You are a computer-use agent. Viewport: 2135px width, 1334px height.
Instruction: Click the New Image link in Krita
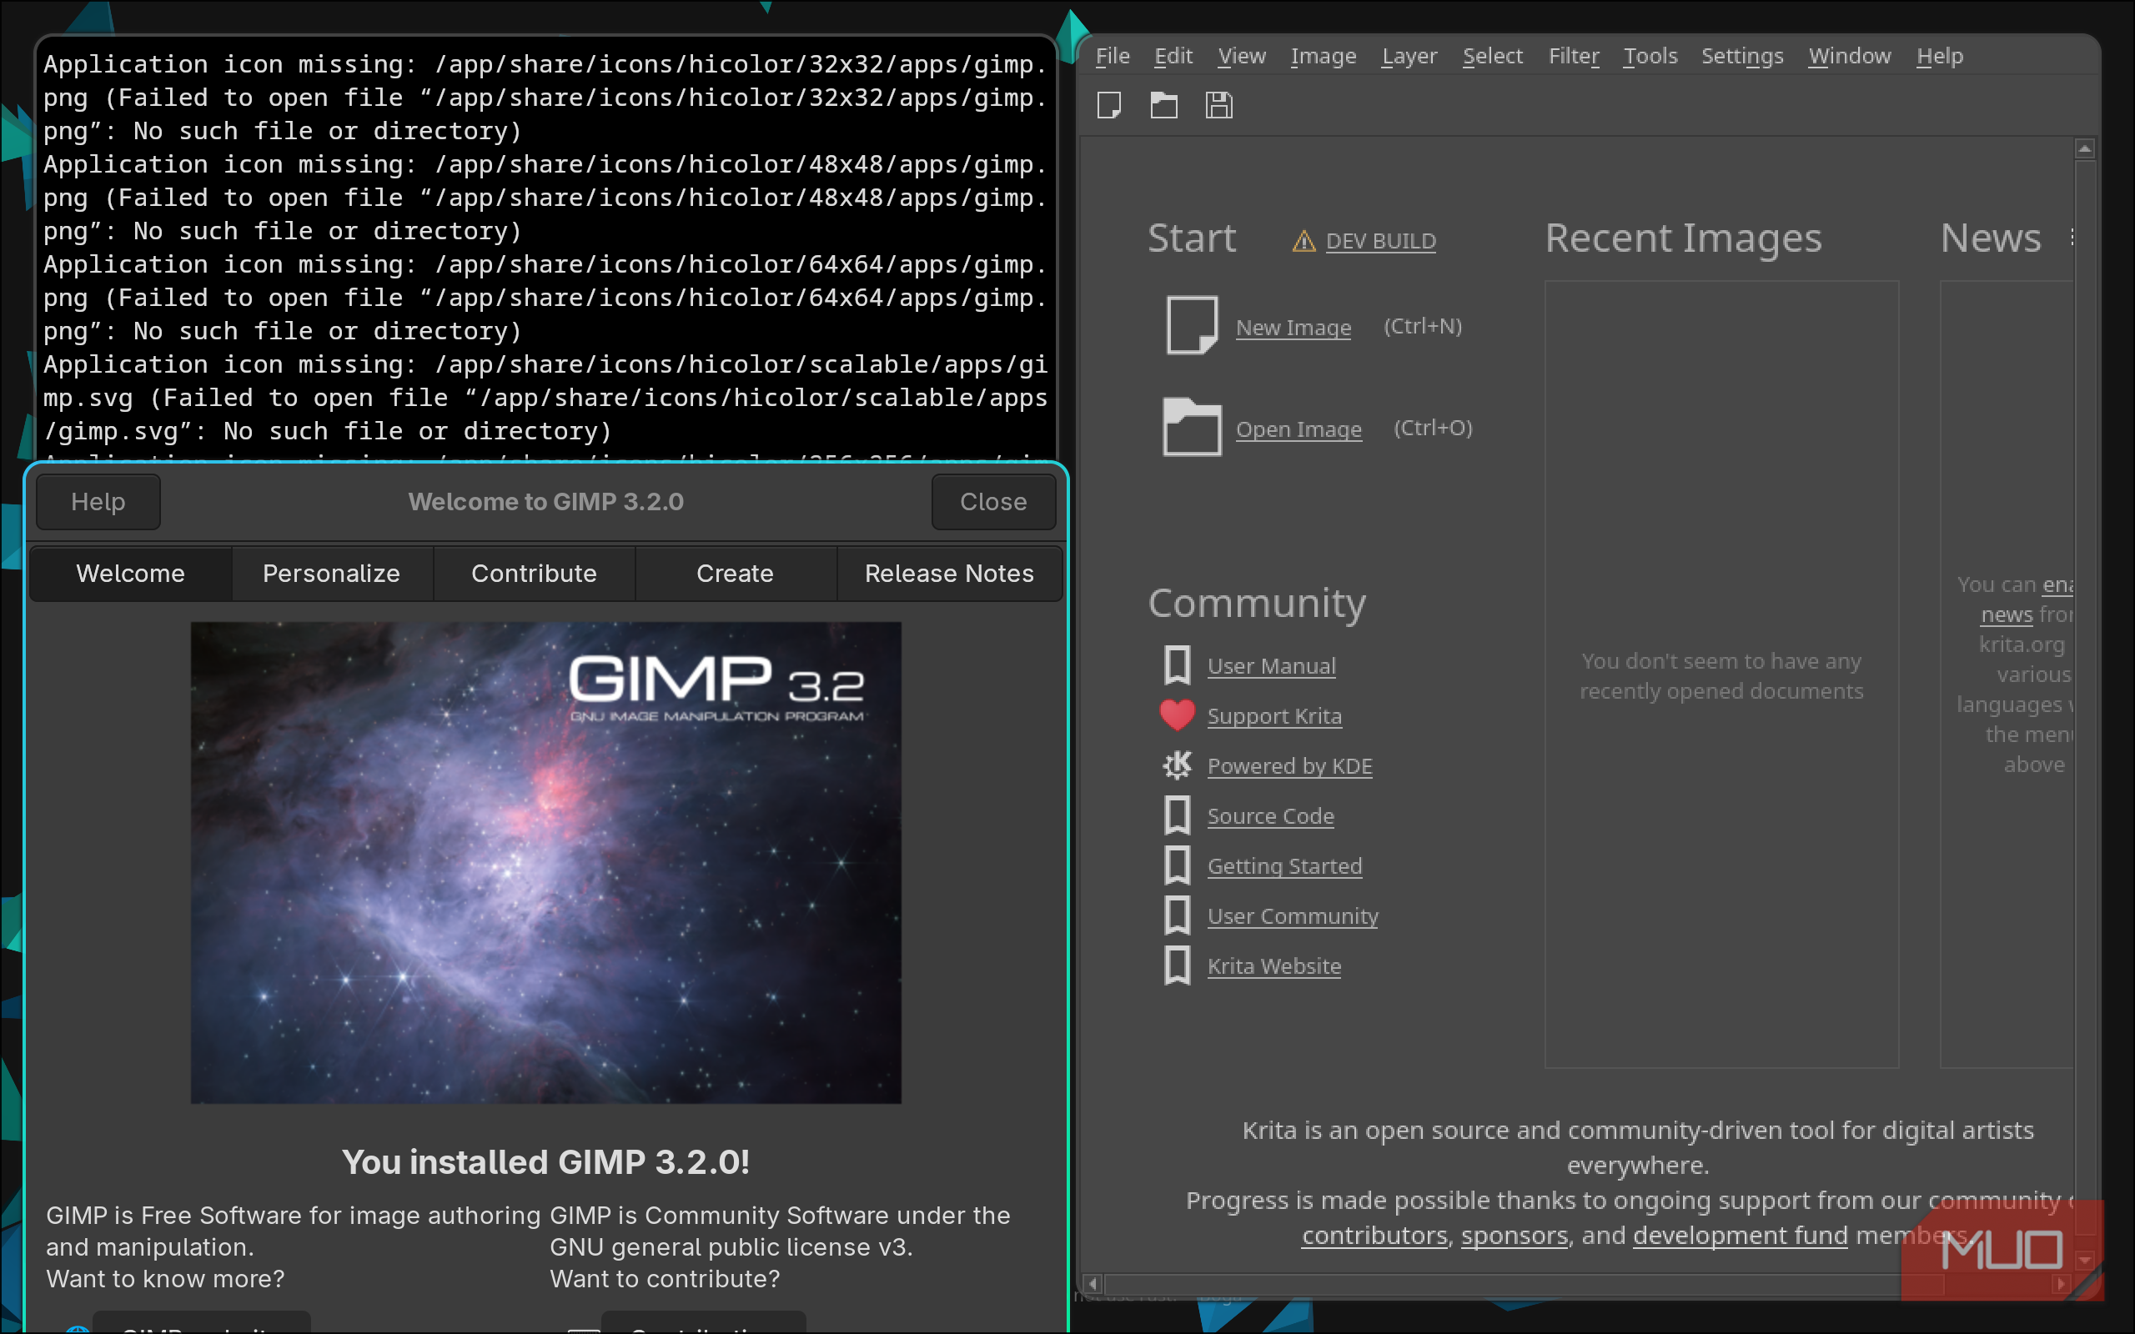1294,328
